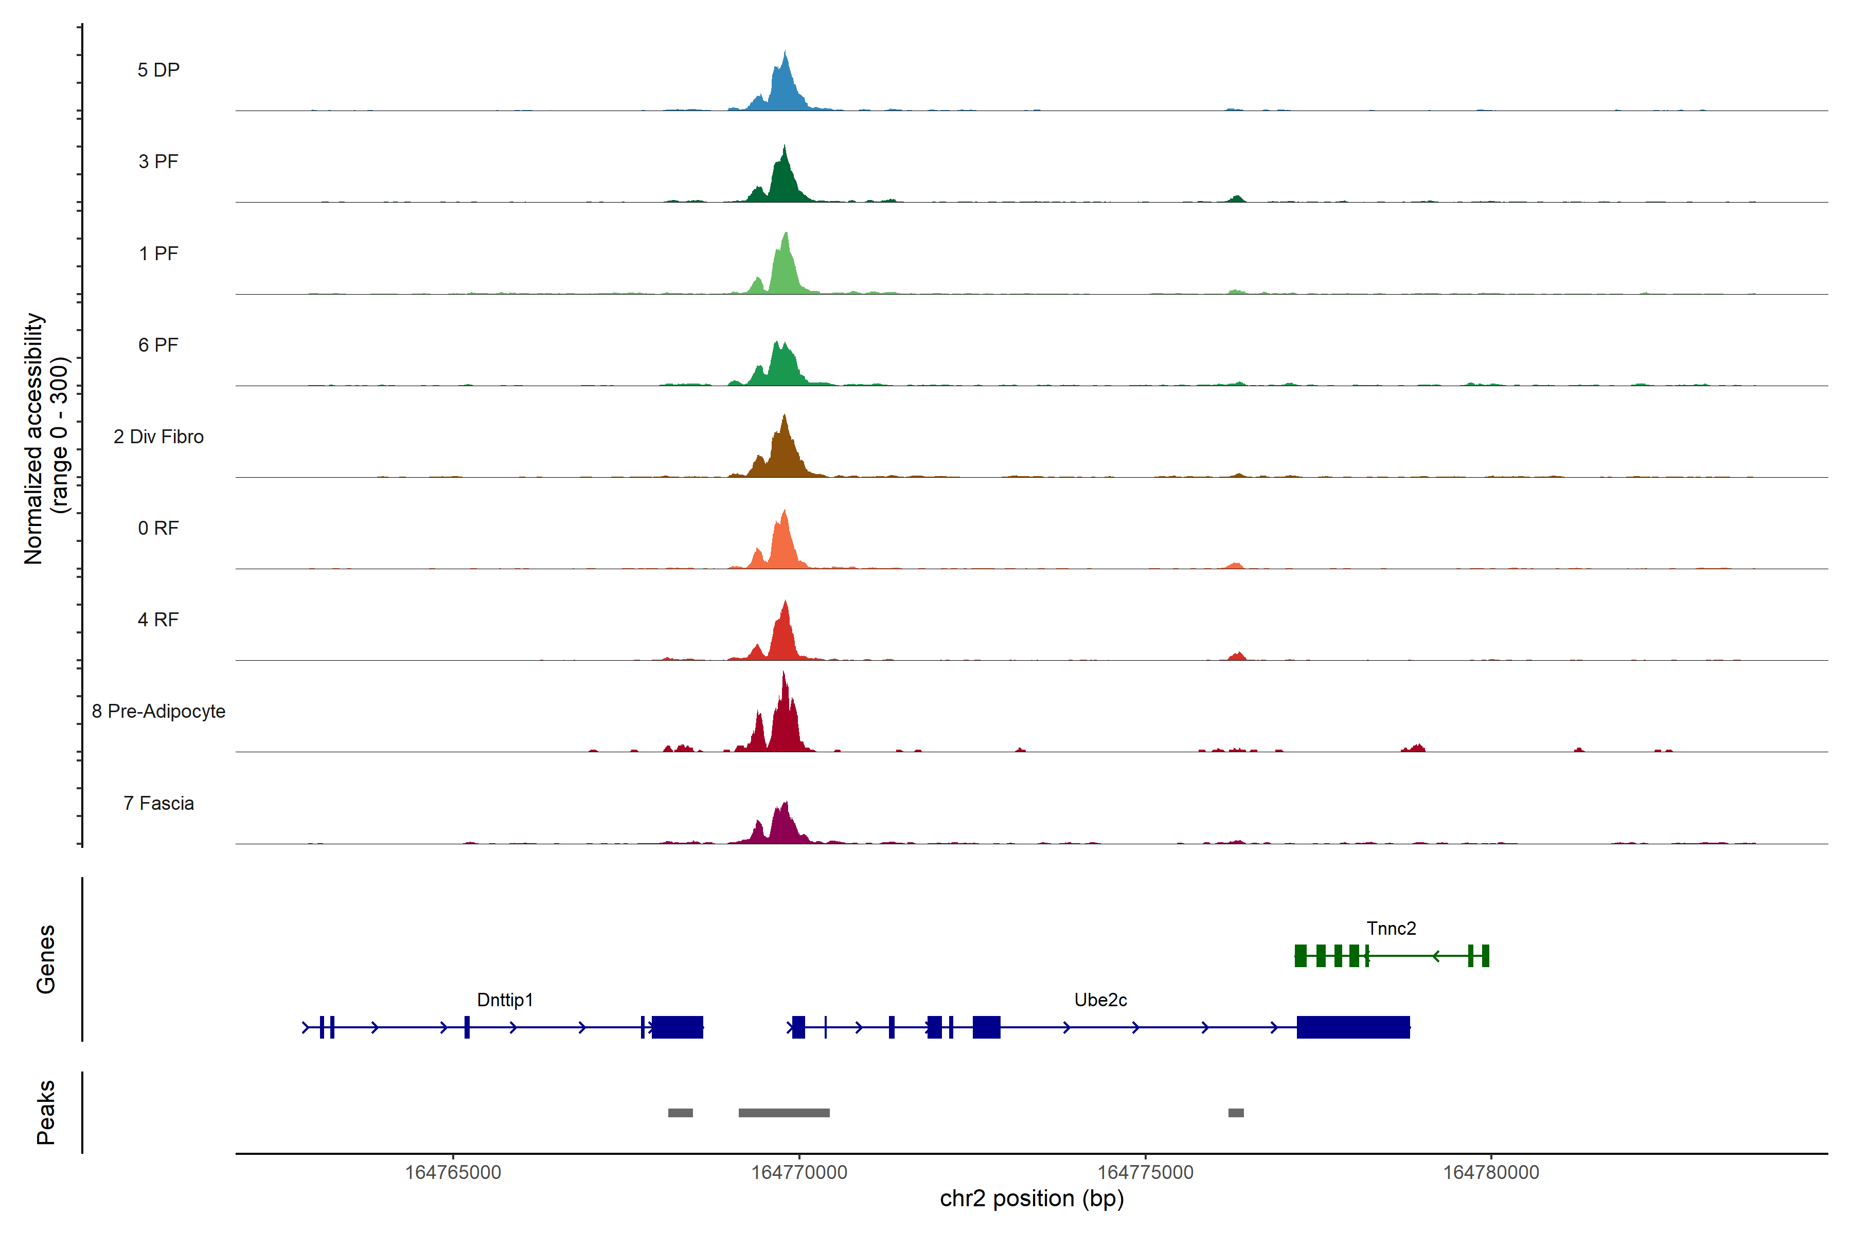Viewport: 1852px width, 1234px height.
Task: Click the 5 DP track label
Action: tap(158, 70)
